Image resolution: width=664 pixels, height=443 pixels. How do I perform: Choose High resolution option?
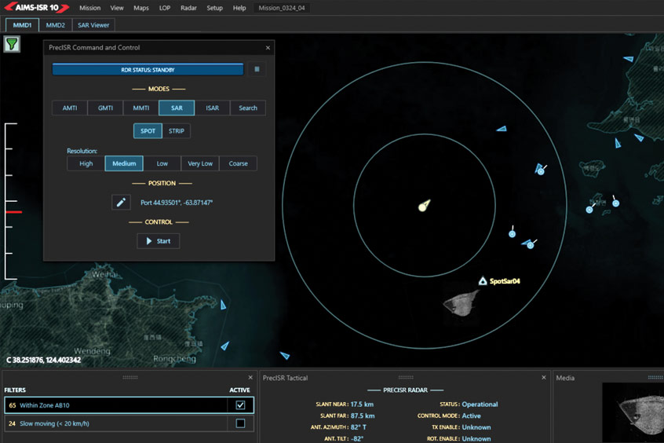(x=86, y=163)
